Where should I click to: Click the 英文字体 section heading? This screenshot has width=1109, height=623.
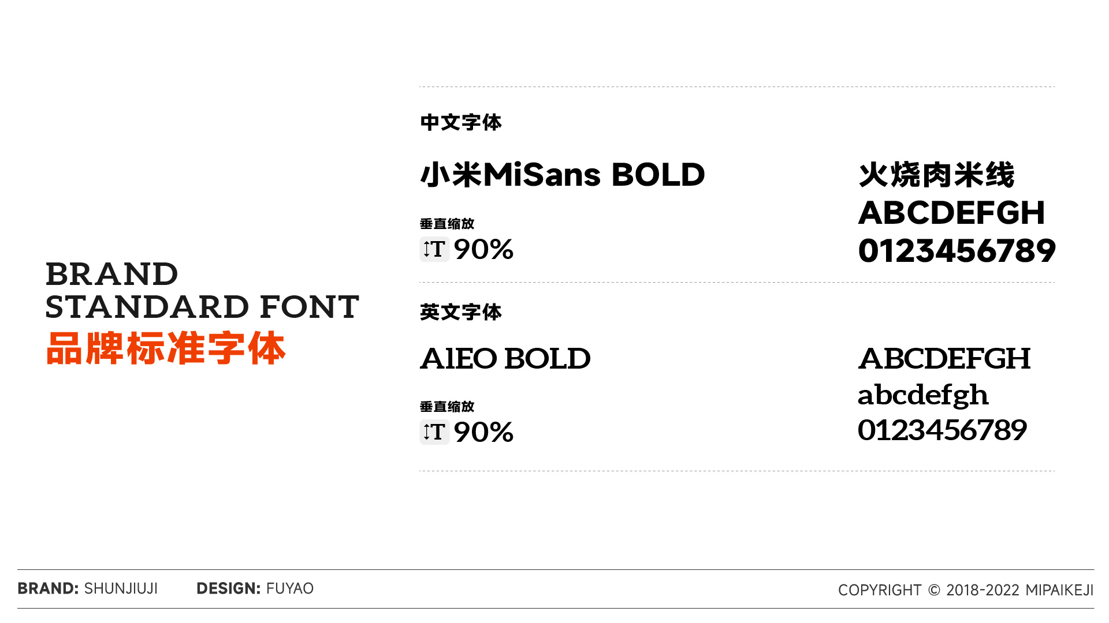(x=461, y=312)
